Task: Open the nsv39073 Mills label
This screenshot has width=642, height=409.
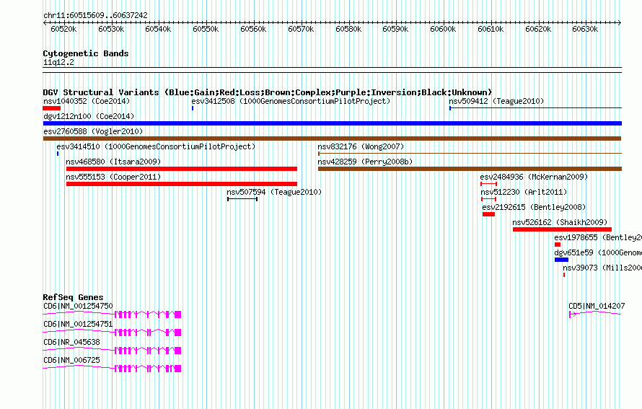Action: pyautogui.click(x=602, y=268)
